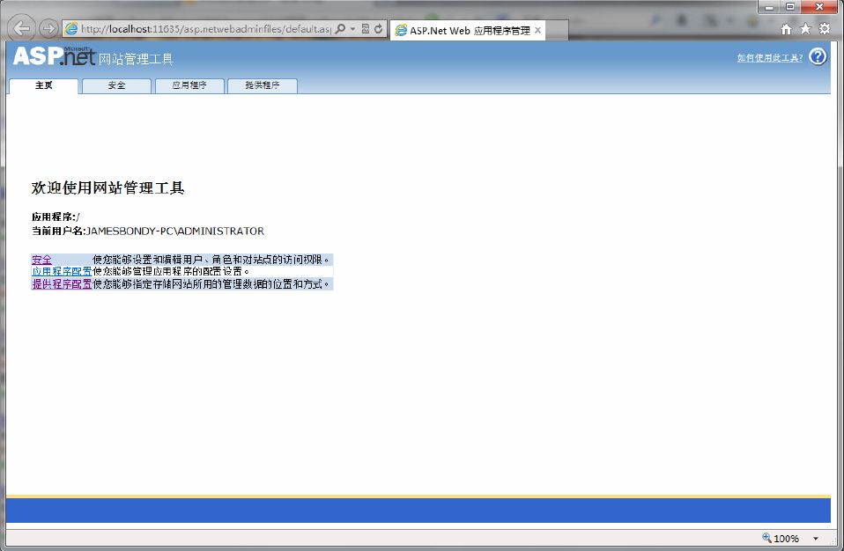Click the search magnifier in address bar

click(340, 28)
